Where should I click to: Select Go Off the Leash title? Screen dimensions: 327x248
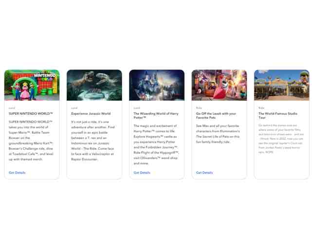click(216, 116)
